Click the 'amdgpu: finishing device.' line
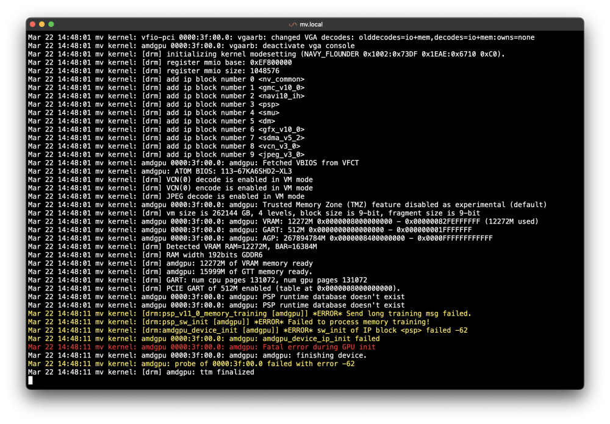Image resolution: width=610 pixels, height=424 pixels. pyautogui.click(x=197, y=355)
